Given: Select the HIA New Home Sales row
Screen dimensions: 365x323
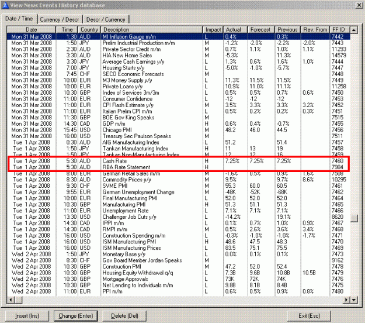Looking at the screenshot, I should coord(178,55).
